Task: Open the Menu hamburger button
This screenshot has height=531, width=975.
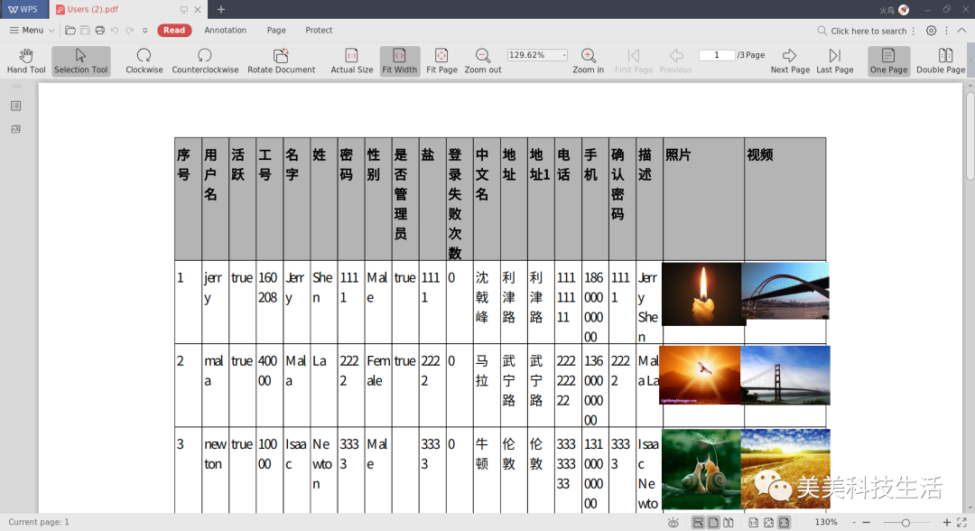Action: coord(32,30)
